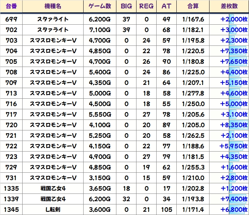The width and height of the screenshot is (249, 215).
Task: Click the +1,200枚 difference value
Action: click(234, 189)
